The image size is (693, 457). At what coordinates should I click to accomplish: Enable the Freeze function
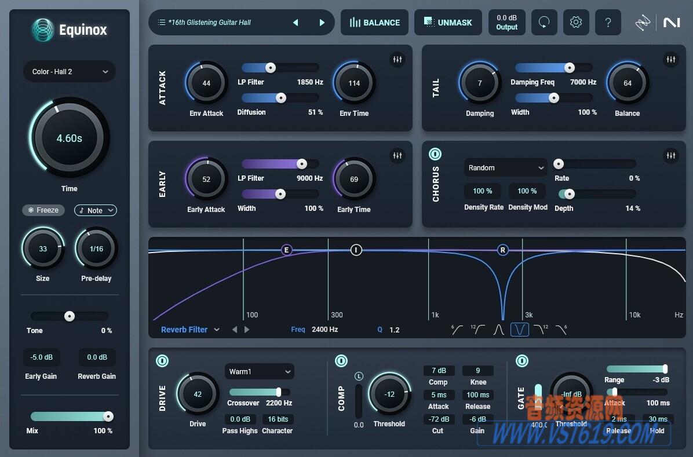coord(43,210)
